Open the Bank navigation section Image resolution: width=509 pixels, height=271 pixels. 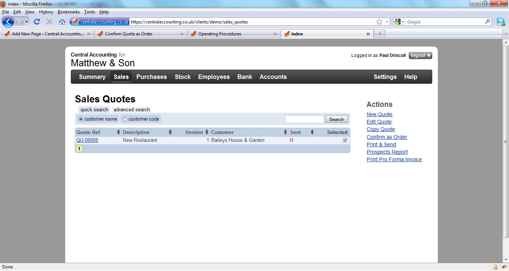coord(245,77)
